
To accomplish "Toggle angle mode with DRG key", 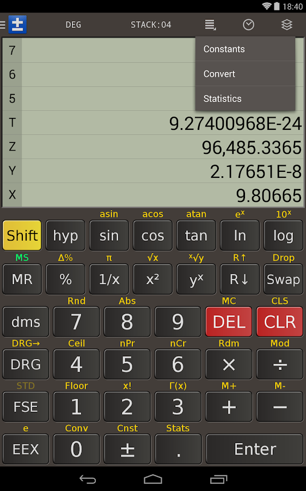I will click(x=26, y=364).
